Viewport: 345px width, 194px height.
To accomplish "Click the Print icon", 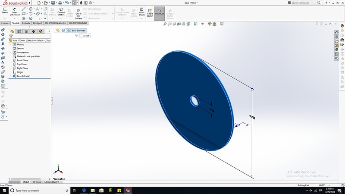I will tap(60, 3).
